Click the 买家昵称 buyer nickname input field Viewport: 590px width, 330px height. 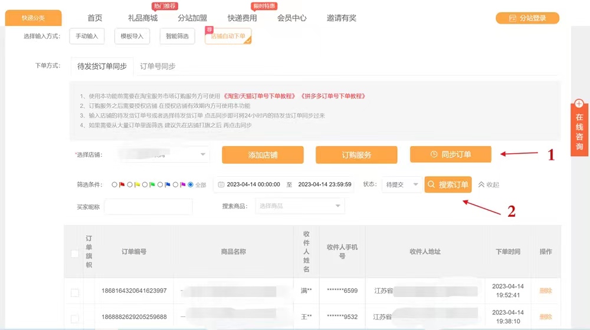pyautogui.click(x=148, y=207)
